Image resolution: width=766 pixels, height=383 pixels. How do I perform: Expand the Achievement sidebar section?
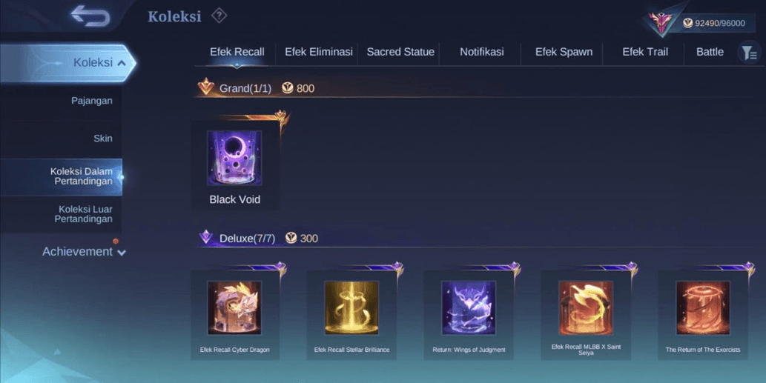[x=84, y=252]
